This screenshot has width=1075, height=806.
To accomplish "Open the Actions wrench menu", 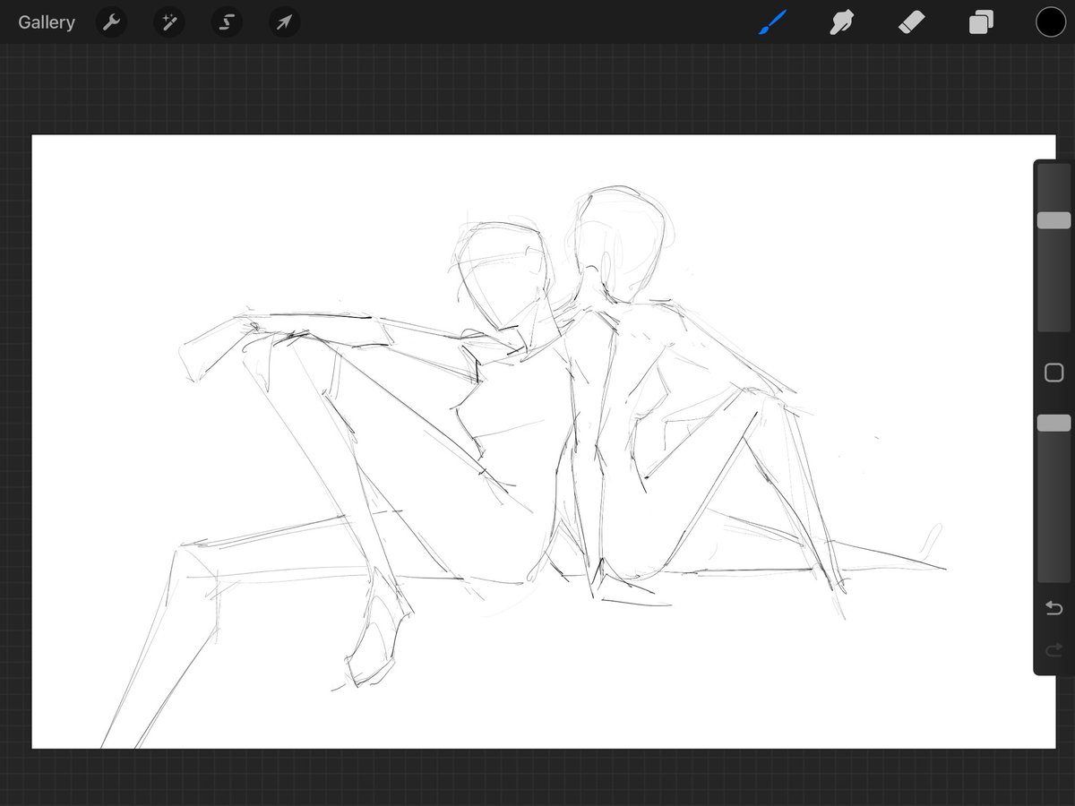I will point(111,22).
